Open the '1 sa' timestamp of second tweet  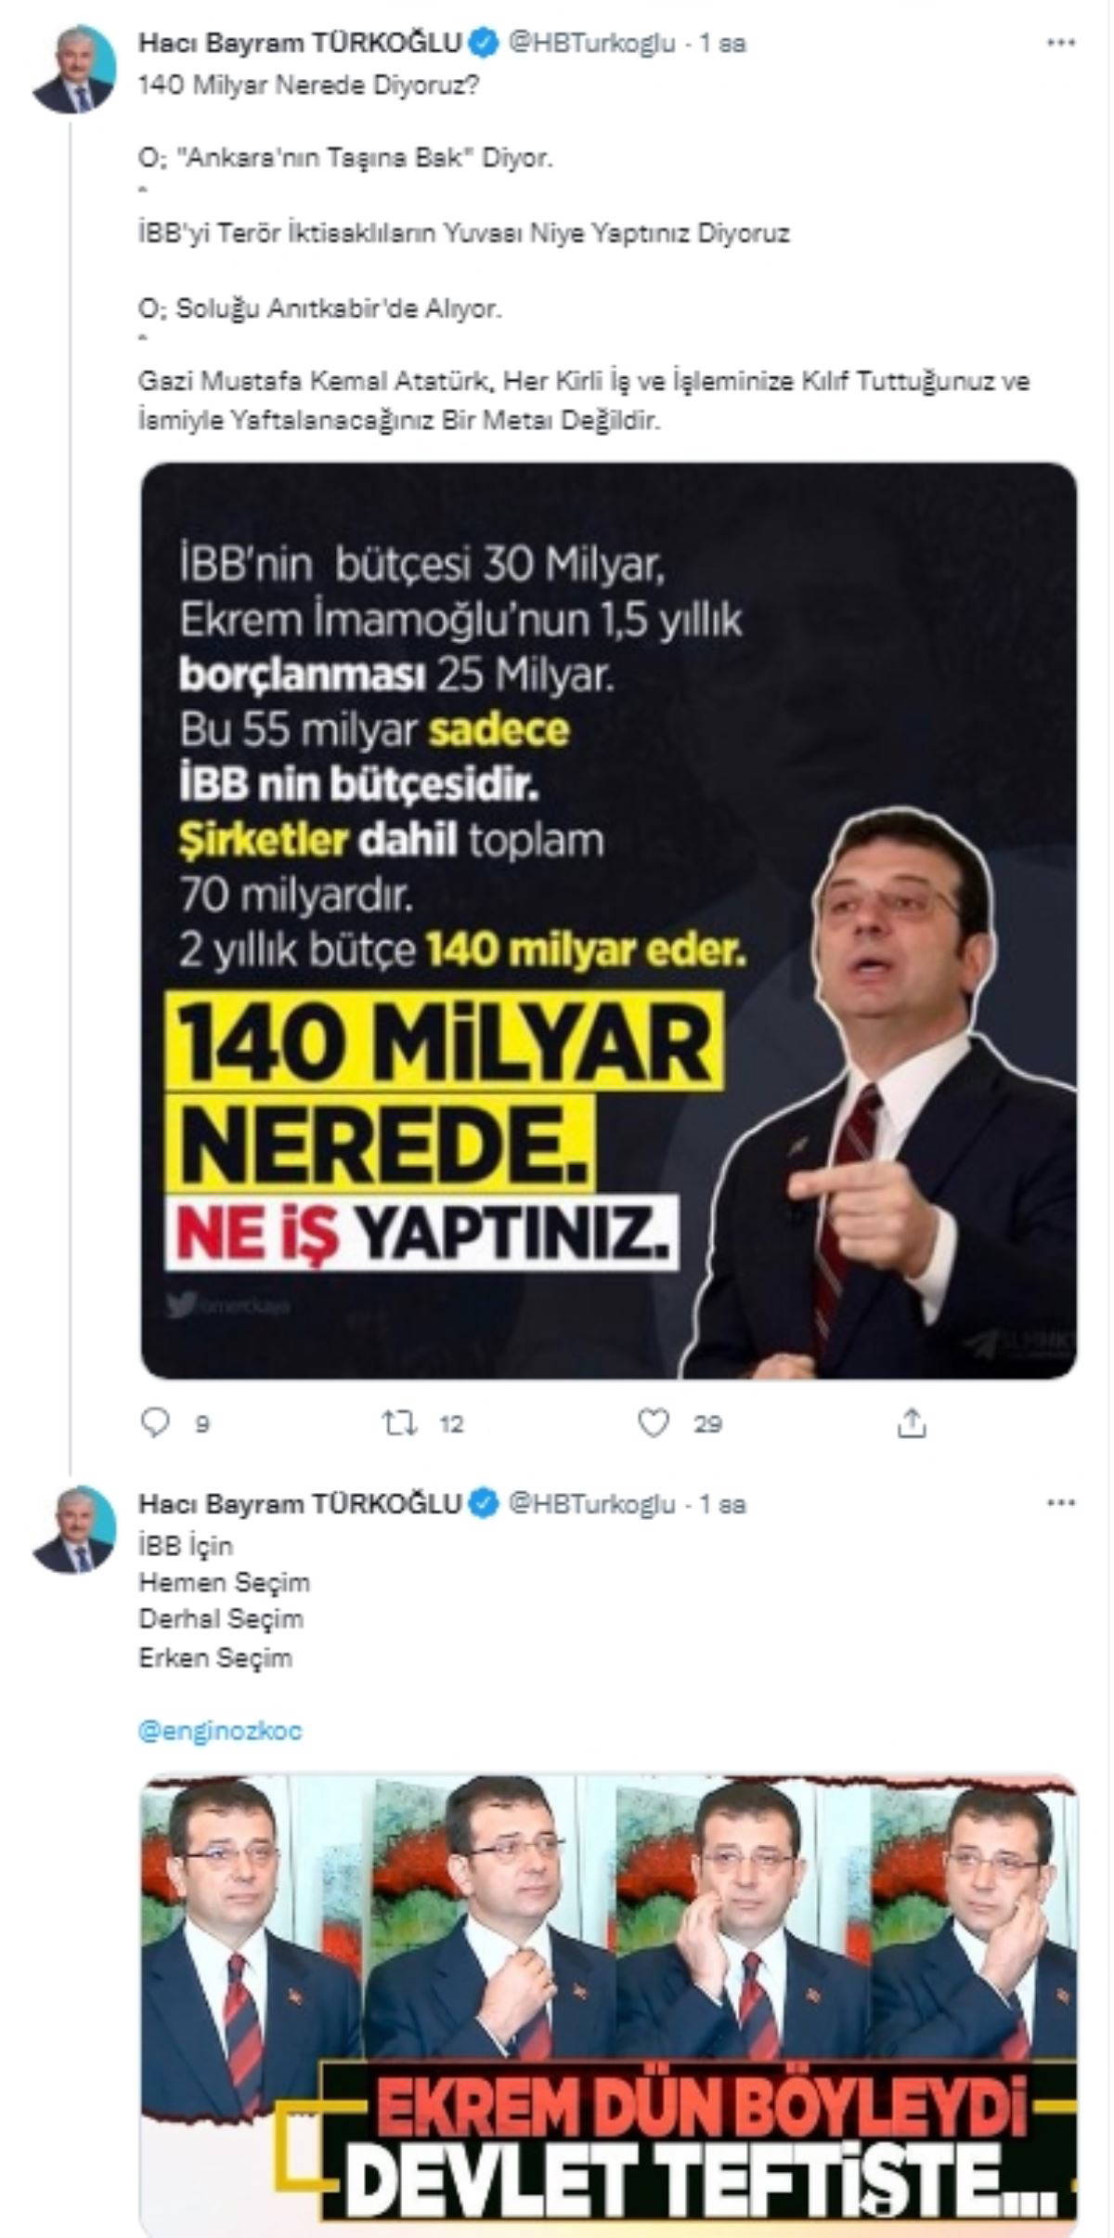pyautogui.click(x=723, y=1503)
